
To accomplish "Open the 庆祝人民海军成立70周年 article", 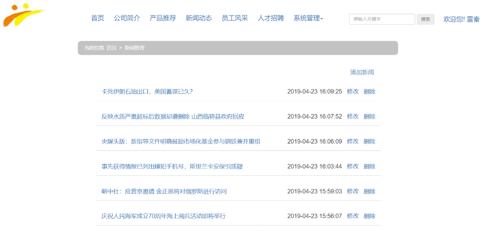I will coord(163,216).
